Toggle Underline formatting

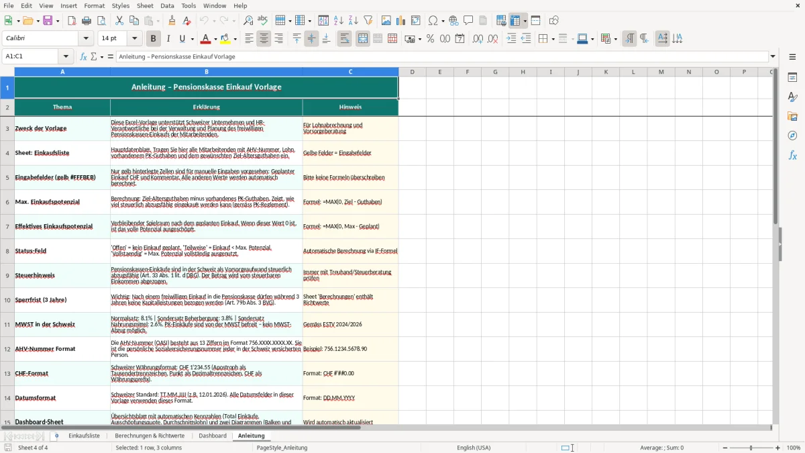pos(182,39)
